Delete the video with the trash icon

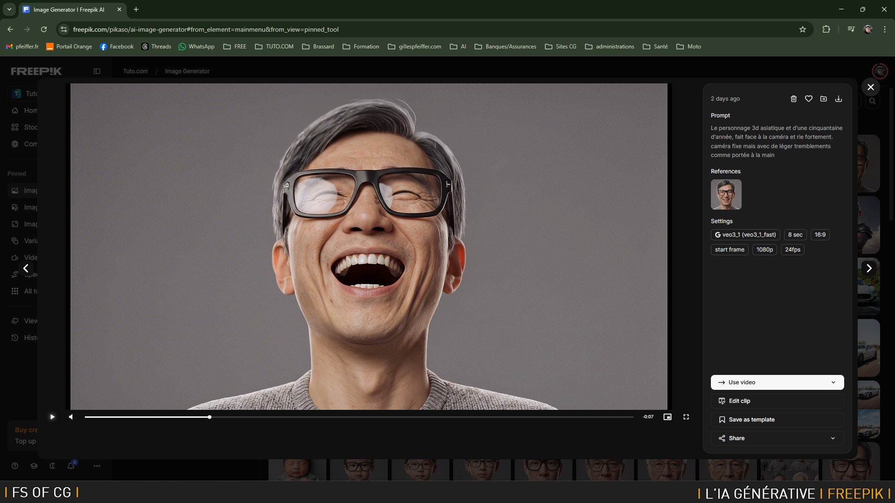click(793, 99)
